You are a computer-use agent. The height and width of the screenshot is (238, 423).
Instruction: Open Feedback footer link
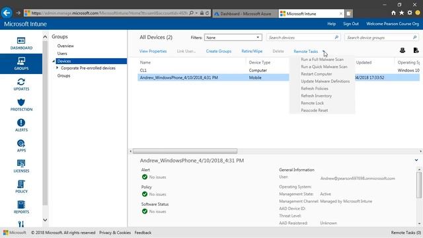(x=143, y=233)
